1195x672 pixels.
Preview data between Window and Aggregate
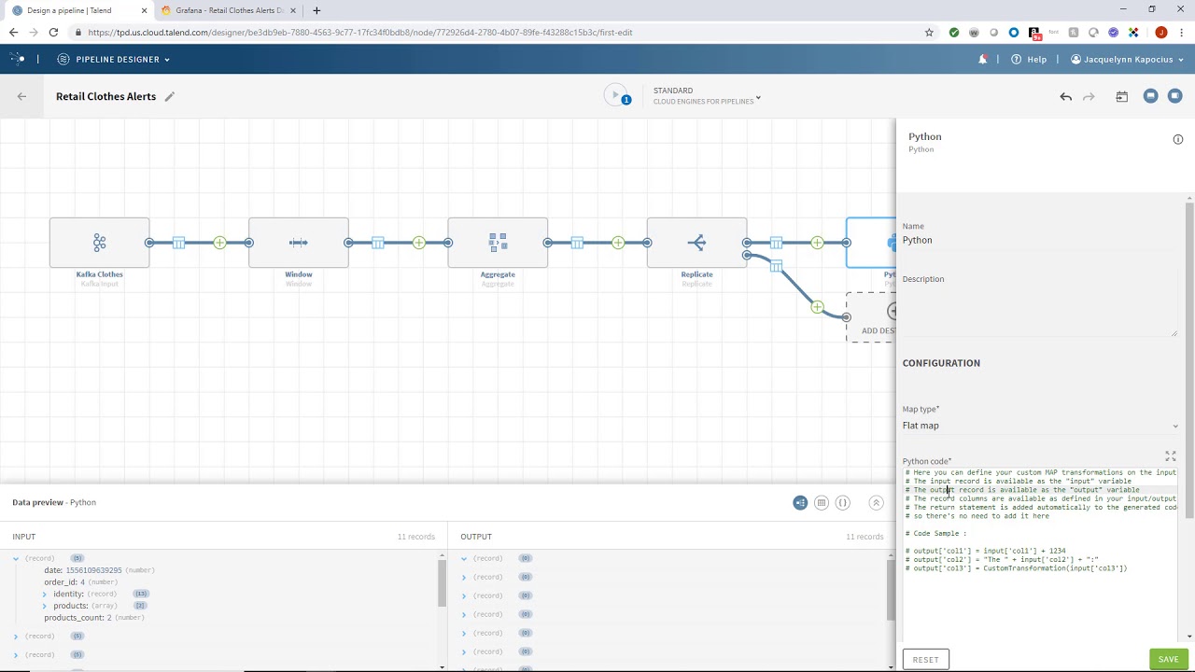[378, 243]
